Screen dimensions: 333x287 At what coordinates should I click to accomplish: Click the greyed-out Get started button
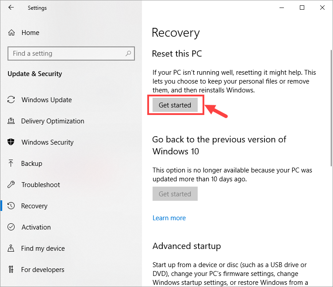click(175, 194)
